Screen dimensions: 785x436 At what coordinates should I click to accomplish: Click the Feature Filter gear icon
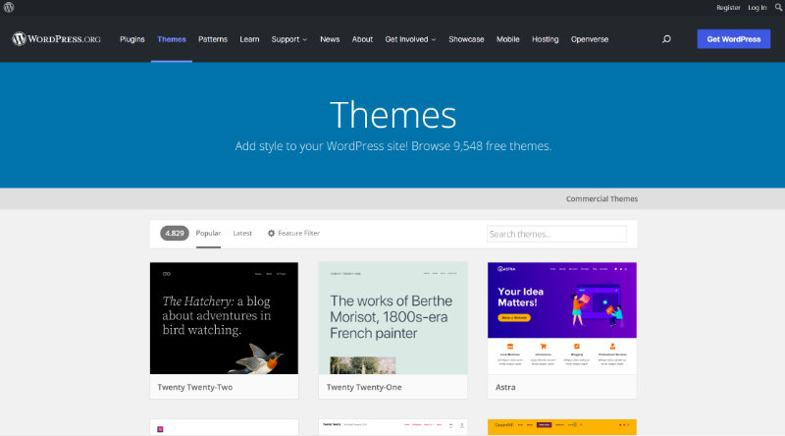(x=272, y=234)
